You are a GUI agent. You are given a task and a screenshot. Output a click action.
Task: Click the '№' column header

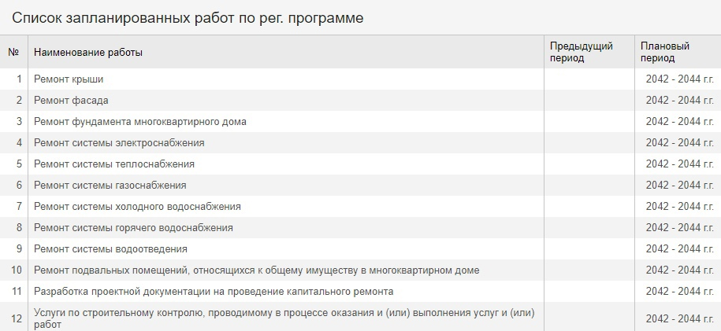pos(13,53)
